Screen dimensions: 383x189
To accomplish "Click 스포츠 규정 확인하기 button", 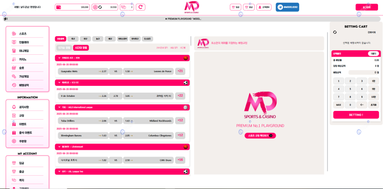I will (x=260, y=136).
